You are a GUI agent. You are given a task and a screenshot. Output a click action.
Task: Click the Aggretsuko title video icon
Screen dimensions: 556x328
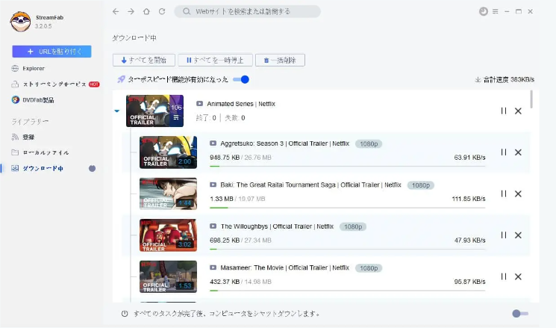coord(213,143)
